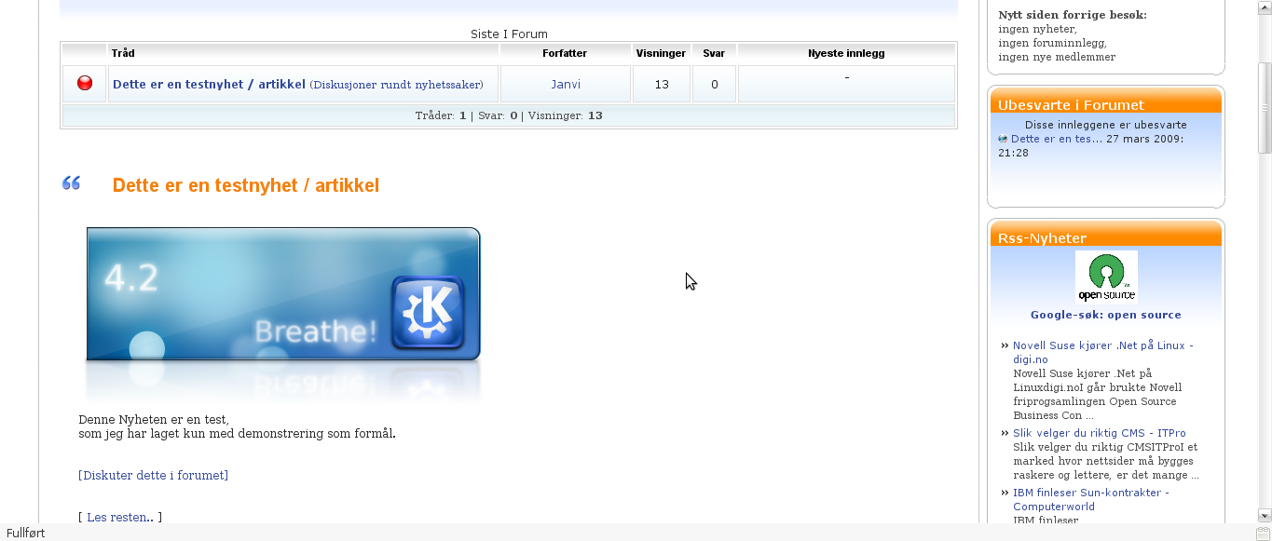This screenshot has height=541, width=1272.
Task: Open unanswered post 'Dette er en tes...'
Action: click(x=1057, y=139)
